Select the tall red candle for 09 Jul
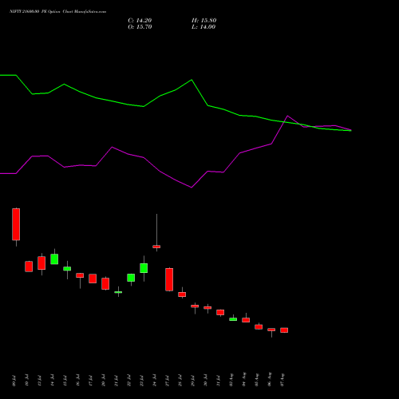Screen dimensions: 399x399 click(x=16, y=224)
